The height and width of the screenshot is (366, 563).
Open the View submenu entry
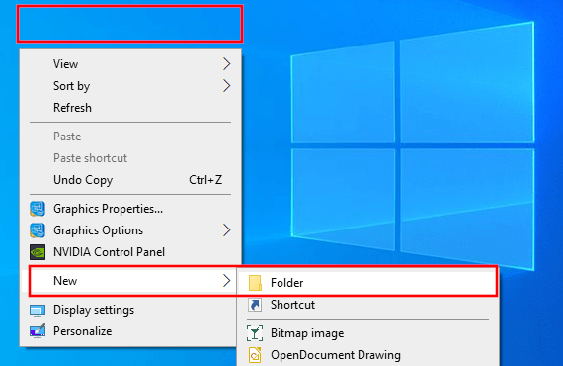pos(130,64)
